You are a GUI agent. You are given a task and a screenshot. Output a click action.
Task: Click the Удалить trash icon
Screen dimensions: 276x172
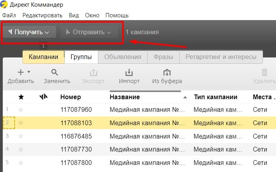(x=265, y=72)
